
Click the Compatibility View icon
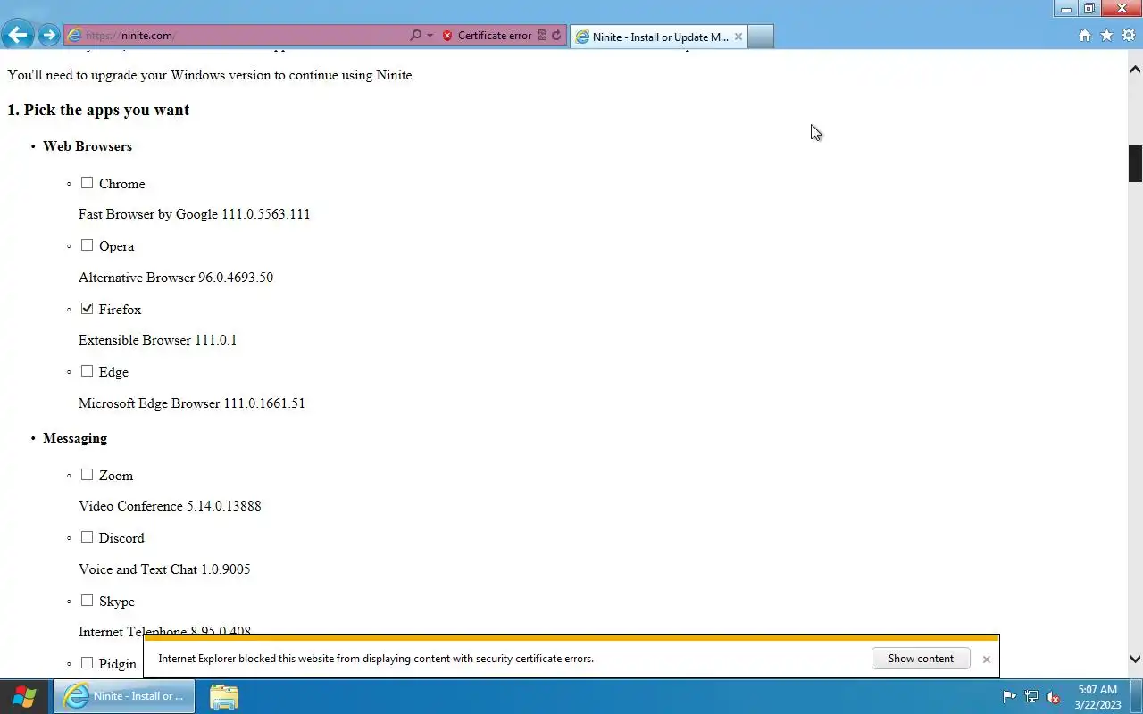click(x=542, y=36)
